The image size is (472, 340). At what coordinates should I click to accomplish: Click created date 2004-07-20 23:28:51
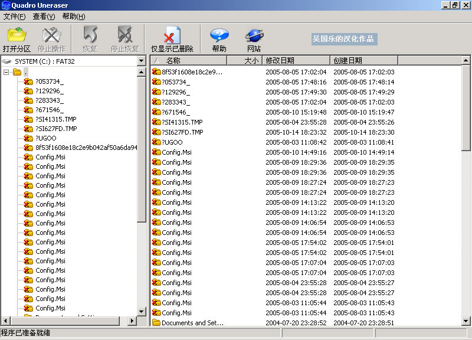pos(364,323)
